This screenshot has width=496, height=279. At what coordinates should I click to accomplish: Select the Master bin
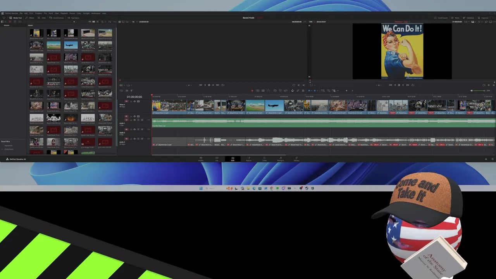(x=7, y=26)
